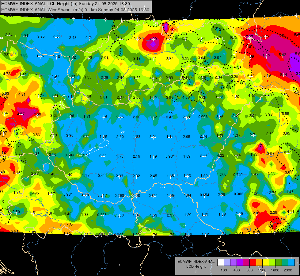Click the wind shear value 0.689
Screen dimensions: 300x276
pyautogui.click(x=69, y=155)
